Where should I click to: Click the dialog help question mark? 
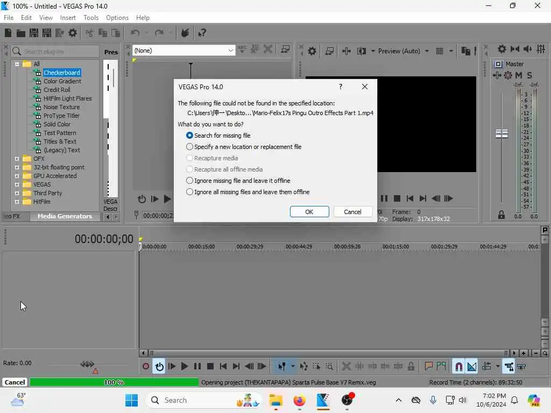click(340, 87)
